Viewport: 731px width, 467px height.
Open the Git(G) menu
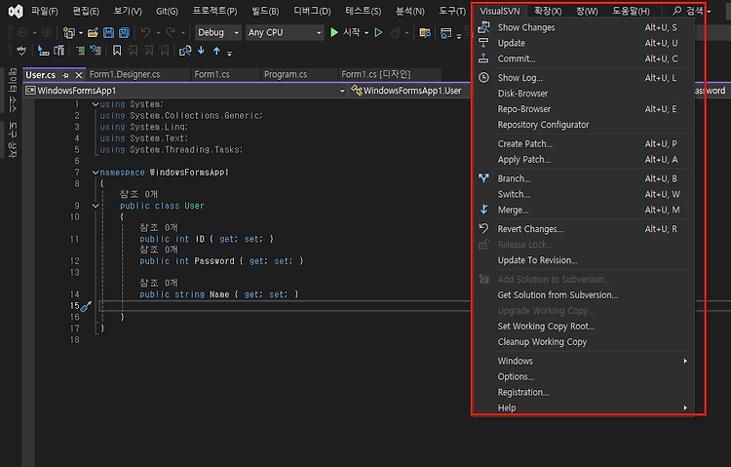167,11
